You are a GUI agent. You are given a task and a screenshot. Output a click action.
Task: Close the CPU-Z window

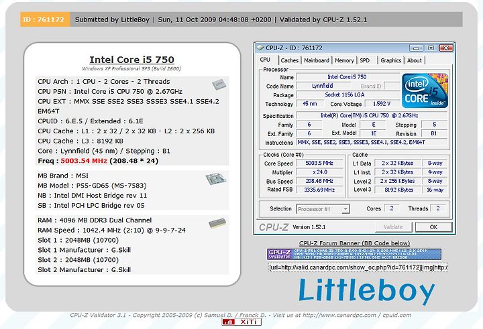pos(445,48)
